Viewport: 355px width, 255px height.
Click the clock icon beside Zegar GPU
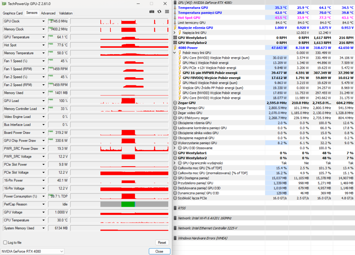(x=175, y=103)
